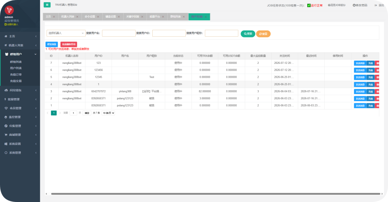Collapse the 群组用户 sidebar section

(x=20, y=54)
